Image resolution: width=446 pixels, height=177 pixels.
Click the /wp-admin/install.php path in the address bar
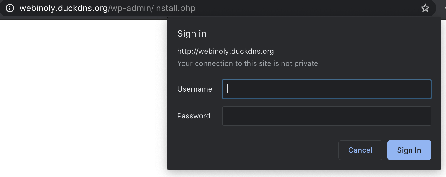point(152,8)
